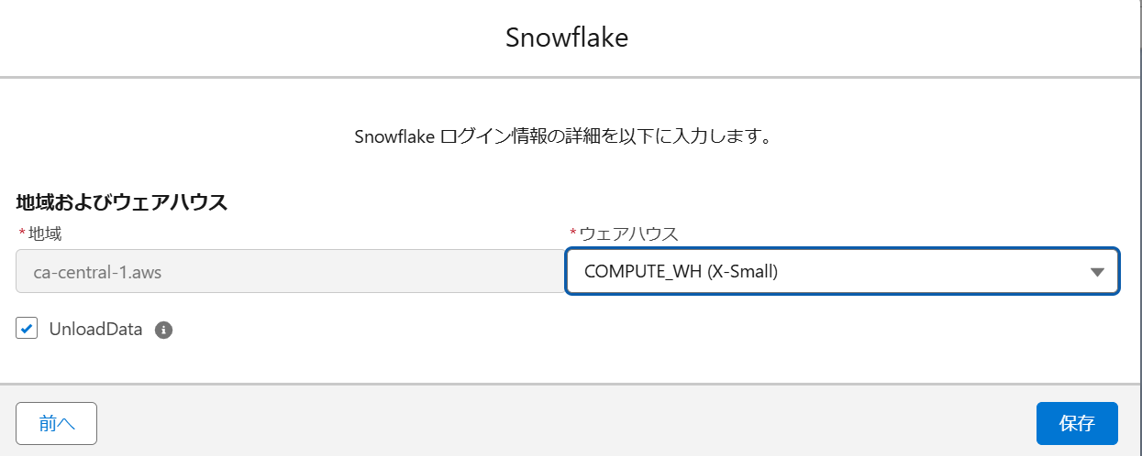This screenshot has height=456, width=1142.
Task: Click the red asterisk beside ウェアハウス
Action: tap(573, 233)
